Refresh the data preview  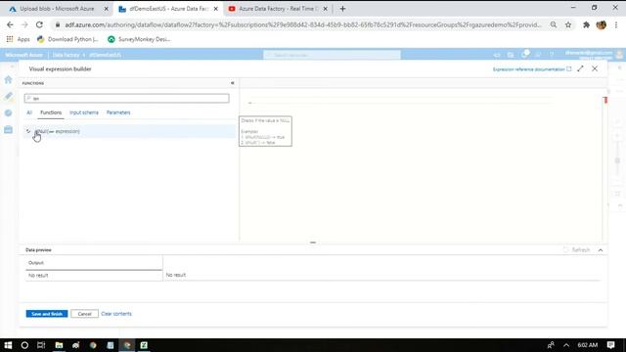(x=577, y=250)
